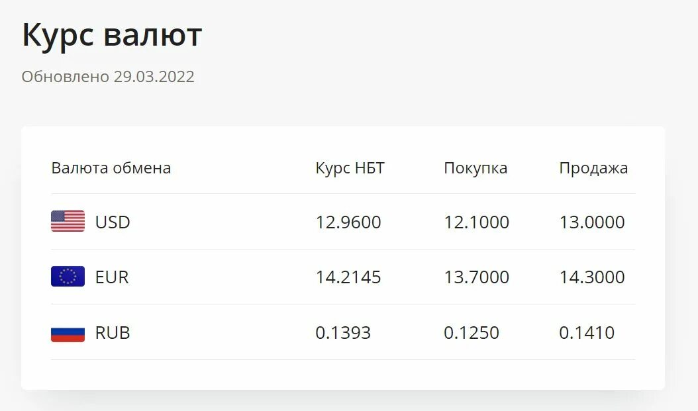Viewport: 698px width, 411px height.
Task: Select the USD currency label
Action: [113, 222]
